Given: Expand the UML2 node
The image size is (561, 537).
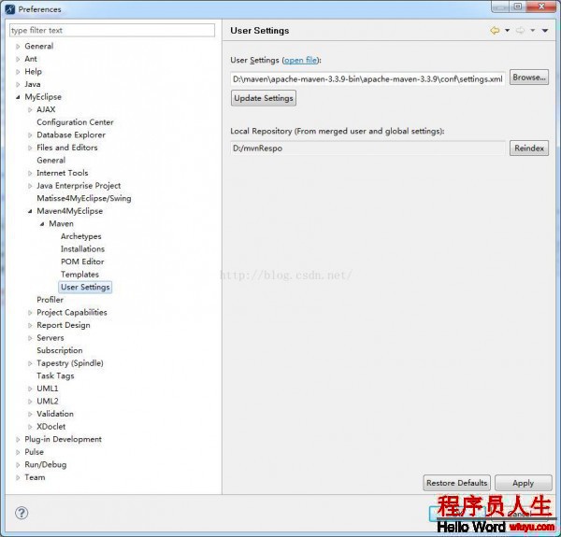Looking at the screenshot, I should [x=30, y=402].
